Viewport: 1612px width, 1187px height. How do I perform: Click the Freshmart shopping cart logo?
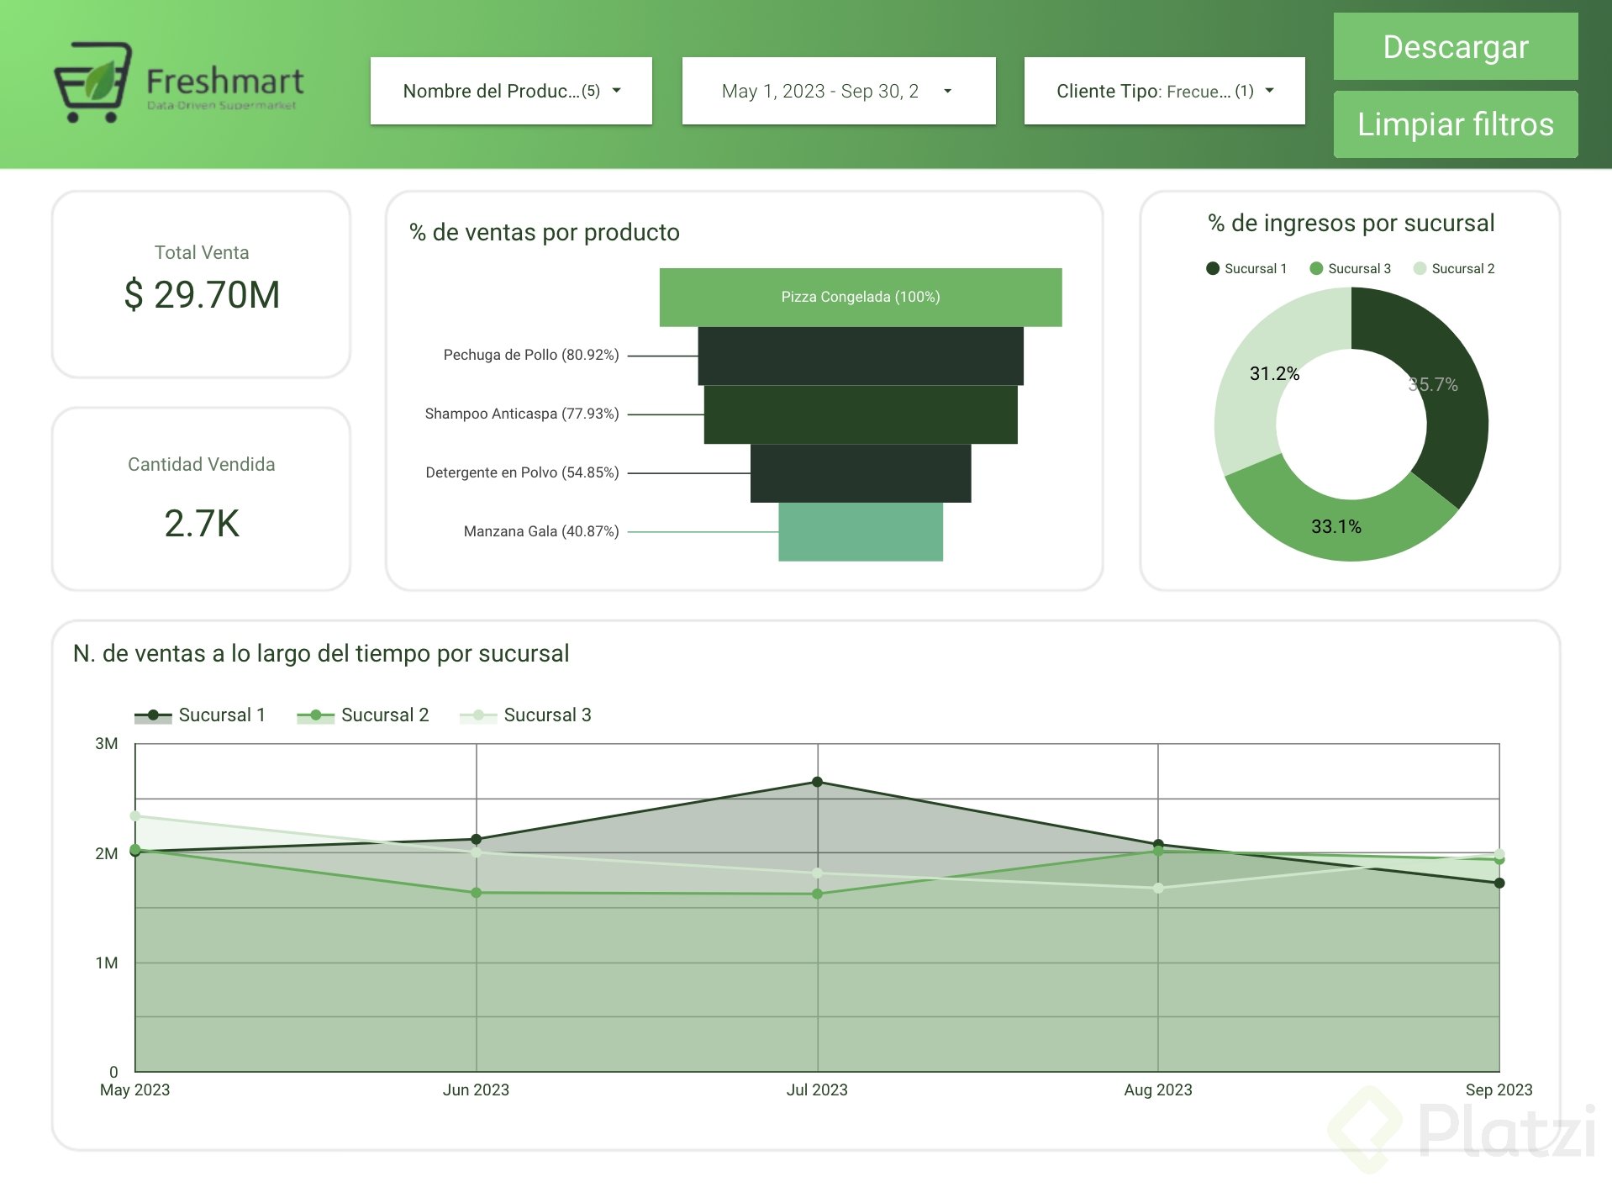tap(92, 82)
